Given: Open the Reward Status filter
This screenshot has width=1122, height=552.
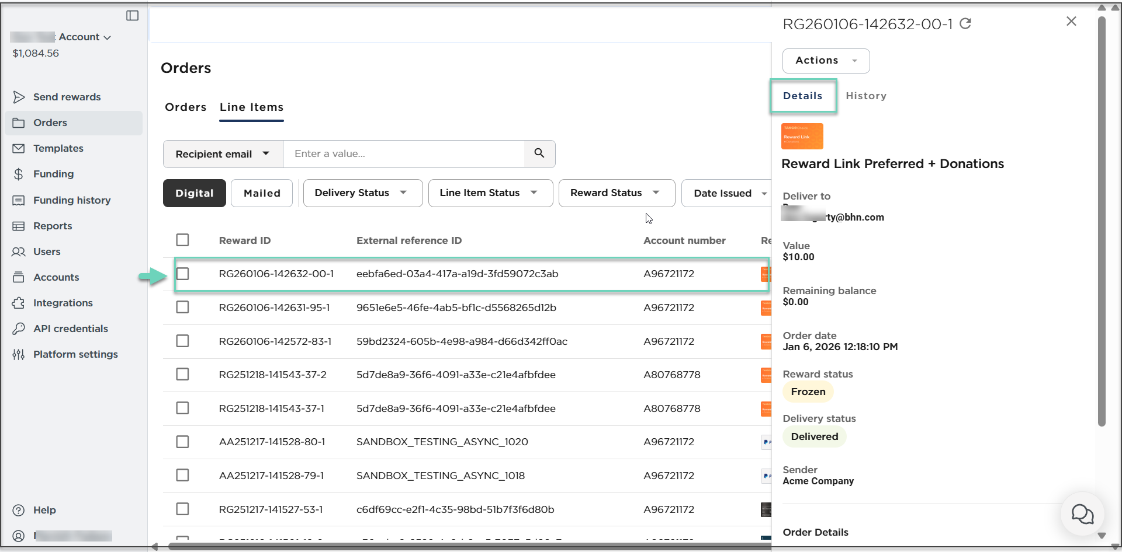Looking at the screenshot, I should (x=616, y=193).
